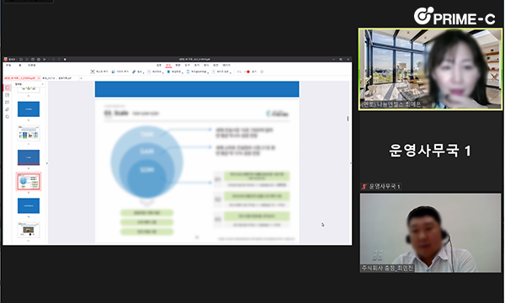Open the bookmarks panel in PDF sidebar

(x=8, y=95)
